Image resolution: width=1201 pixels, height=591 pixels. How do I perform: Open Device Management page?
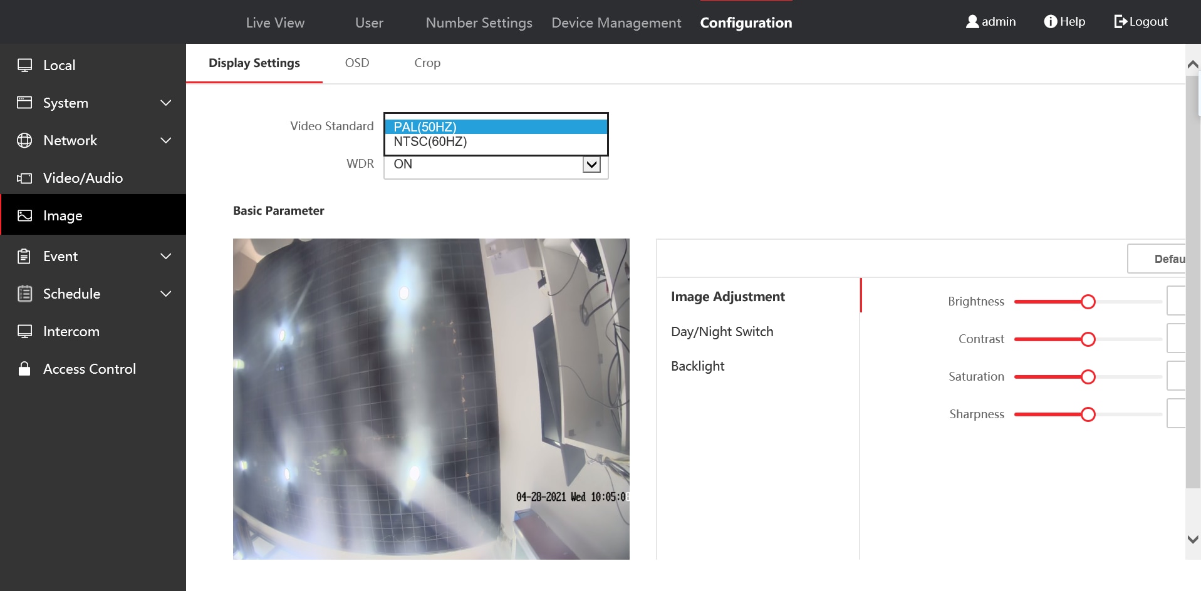point(616,23)
